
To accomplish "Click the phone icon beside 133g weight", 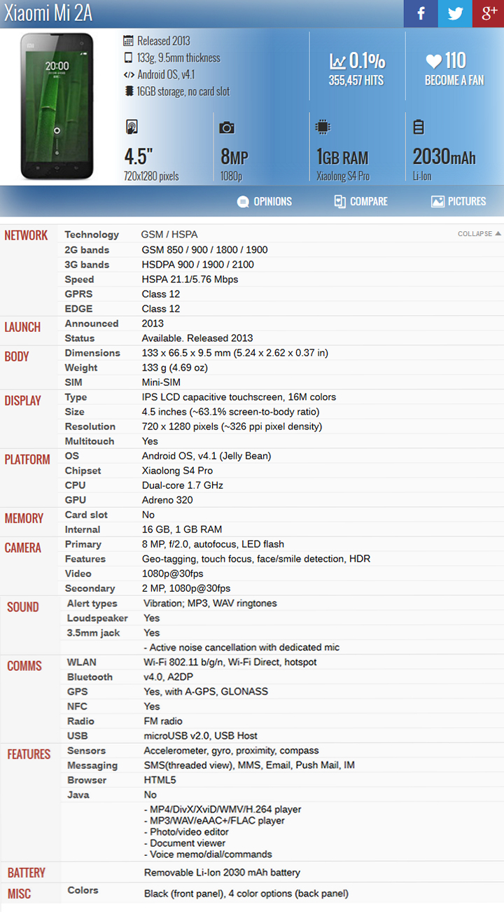I will point(128,57).
